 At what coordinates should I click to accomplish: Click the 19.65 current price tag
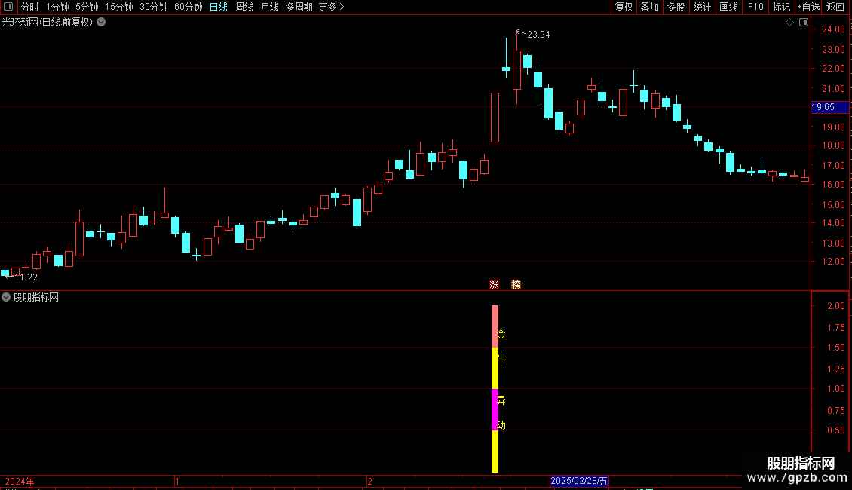click(x=829, y=107)
